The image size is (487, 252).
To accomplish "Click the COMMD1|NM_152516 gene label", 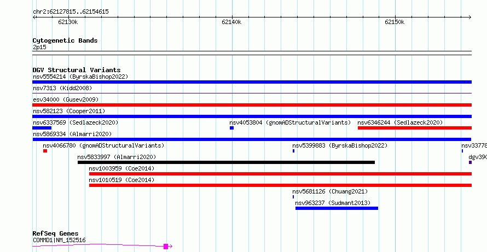I will coord(59,240).
